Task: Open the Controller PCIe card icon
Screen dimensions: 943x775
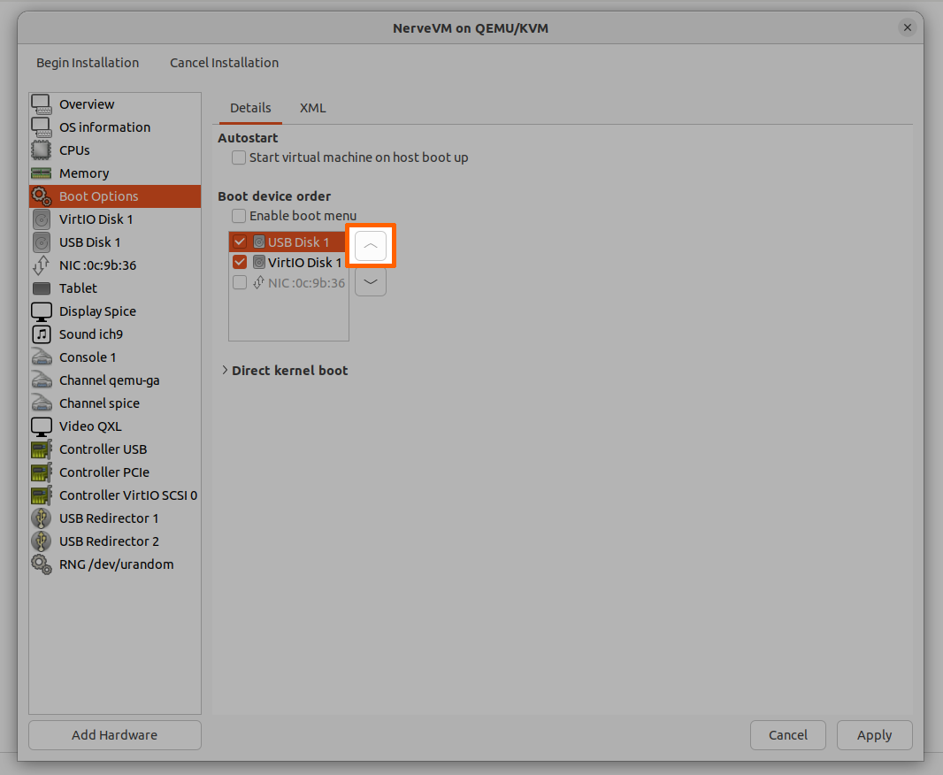Action: pos(42,472)
